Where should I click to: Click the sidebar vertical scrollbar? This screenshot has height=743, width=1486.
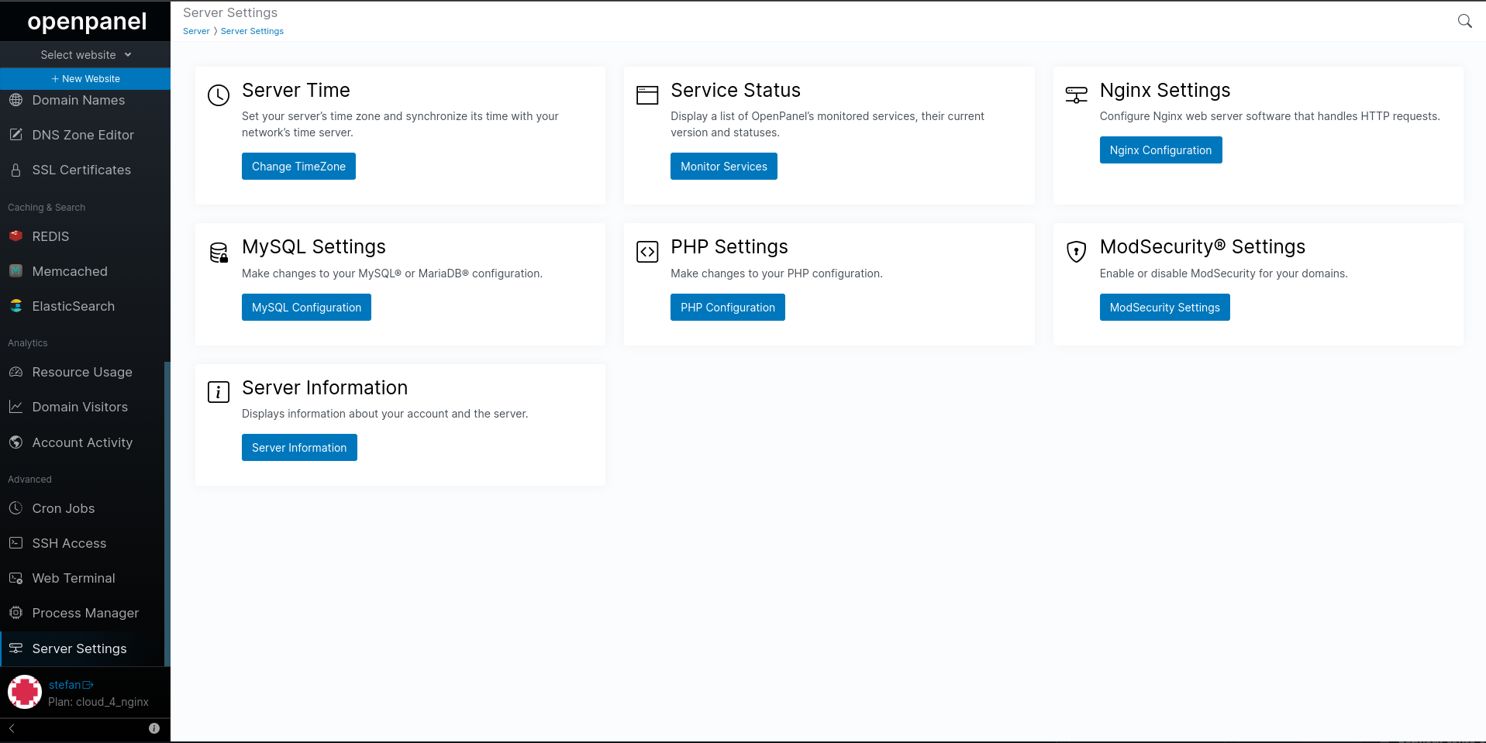(167, 514)
